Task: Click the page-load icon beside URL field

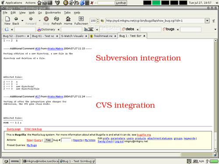Action: [102, 21]
